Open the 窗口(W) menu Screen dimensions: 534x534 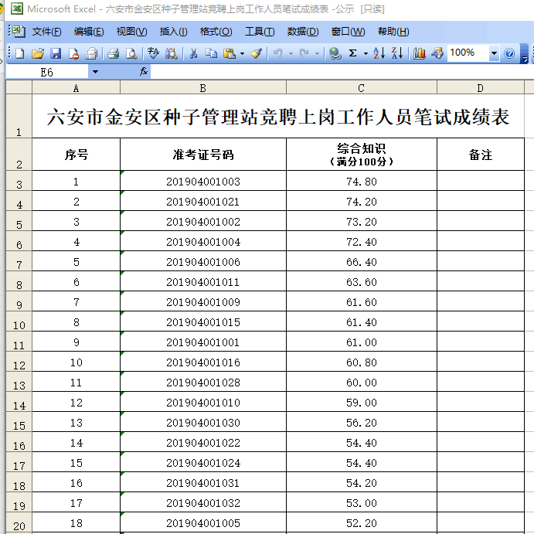(348, 32)
